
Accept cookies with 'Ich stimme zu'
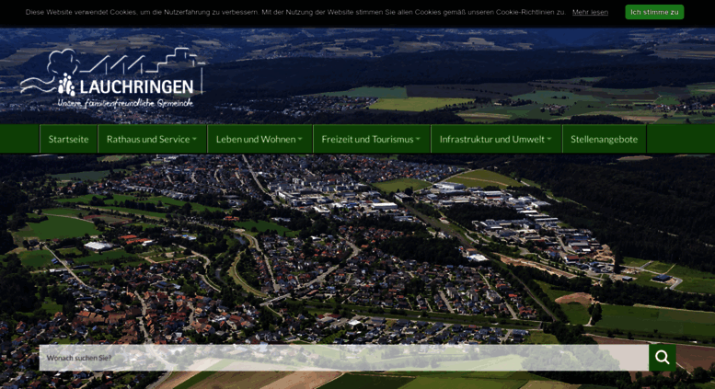pyautogui.click(x=654, y=12)
